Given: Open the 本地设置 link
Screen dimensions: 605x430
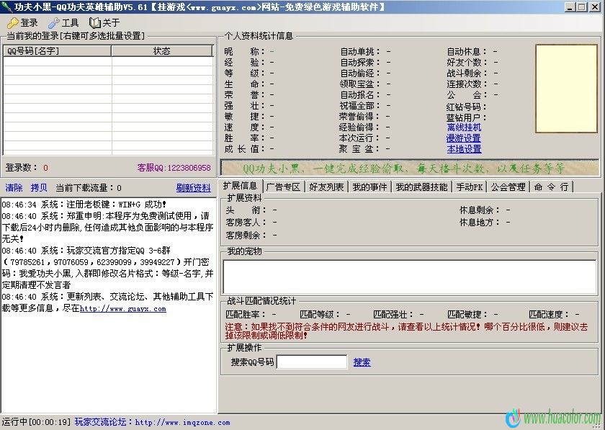Looking at the screenshot, I should tap(464, 149).
